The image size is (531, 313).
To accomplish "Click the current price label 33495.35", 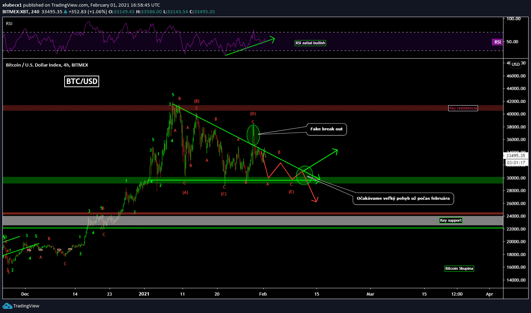I will click(516, 156).
